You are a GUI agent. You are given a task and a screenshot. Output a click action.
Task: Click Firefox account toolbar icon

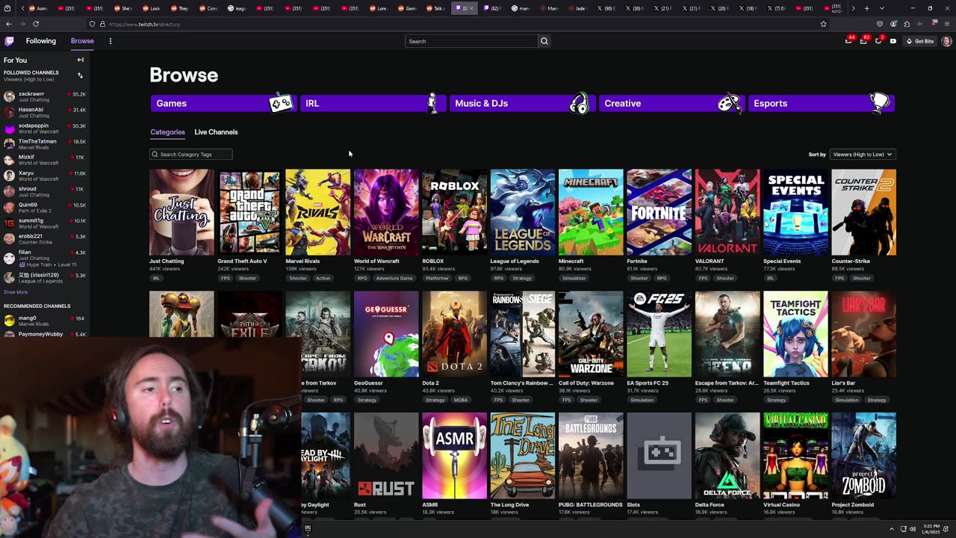(893, 24)
